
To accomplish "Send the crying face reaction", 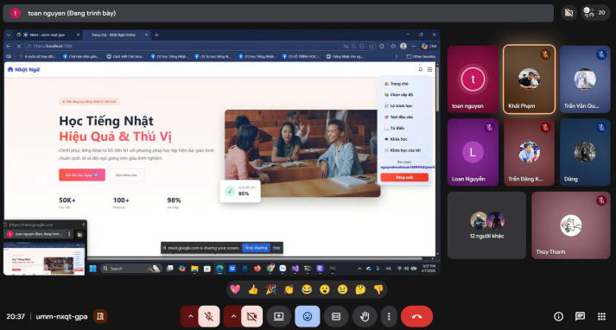I will (x=343, y=289).
